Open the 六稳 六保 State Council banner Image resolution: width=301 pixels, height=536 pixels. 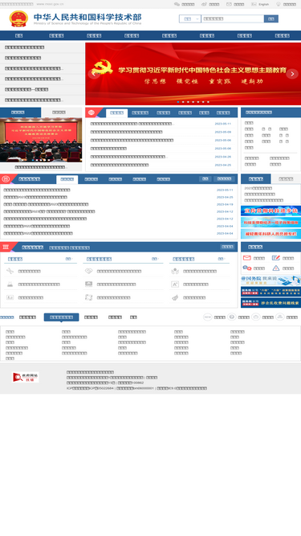click(x=271, y=291)
